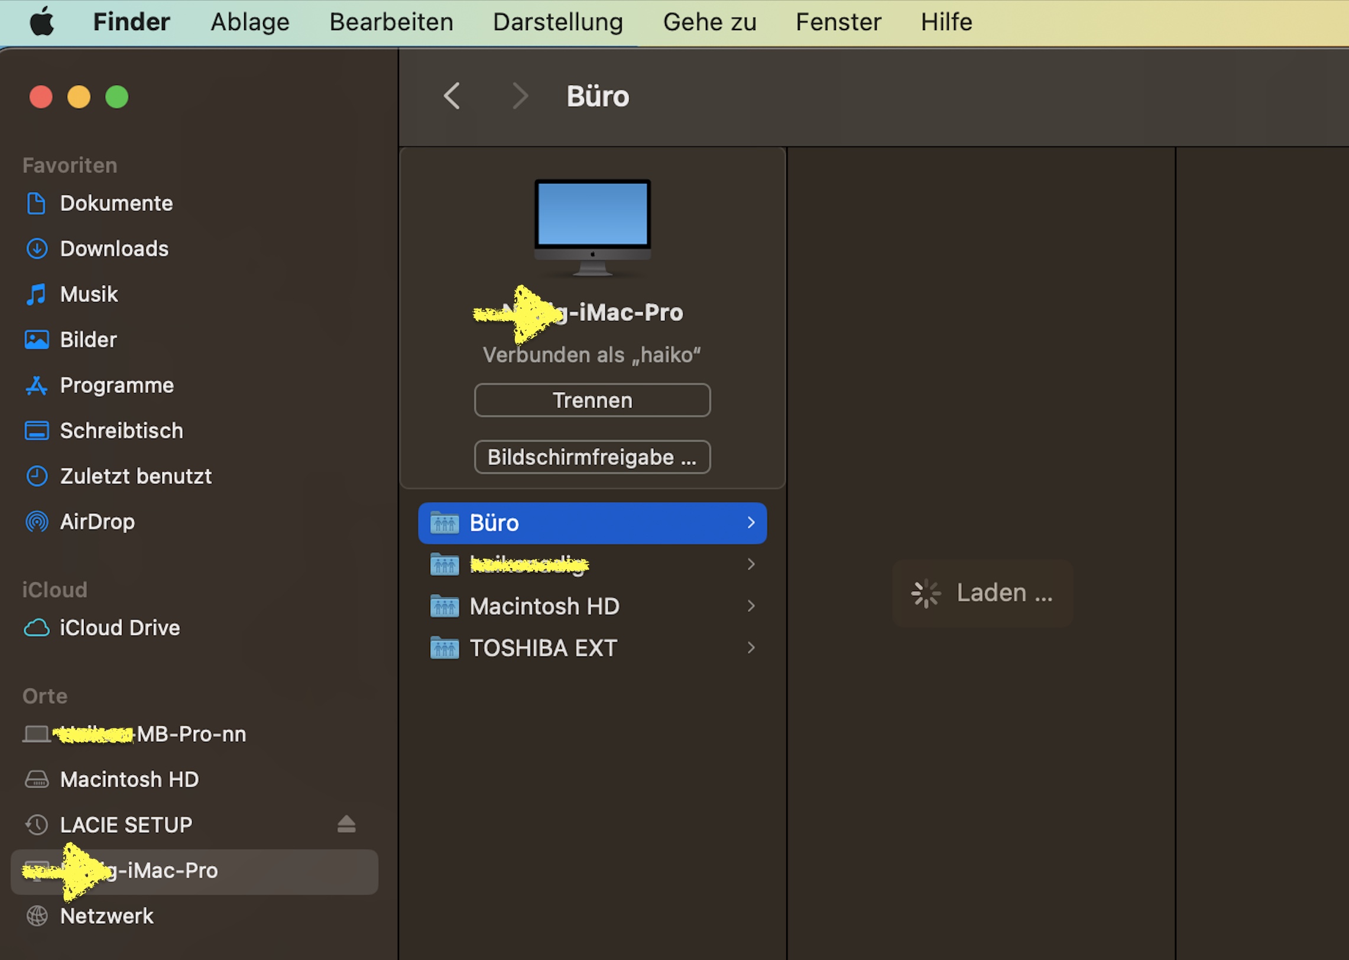Click the Programme apps icon

[x=37, y=385]
